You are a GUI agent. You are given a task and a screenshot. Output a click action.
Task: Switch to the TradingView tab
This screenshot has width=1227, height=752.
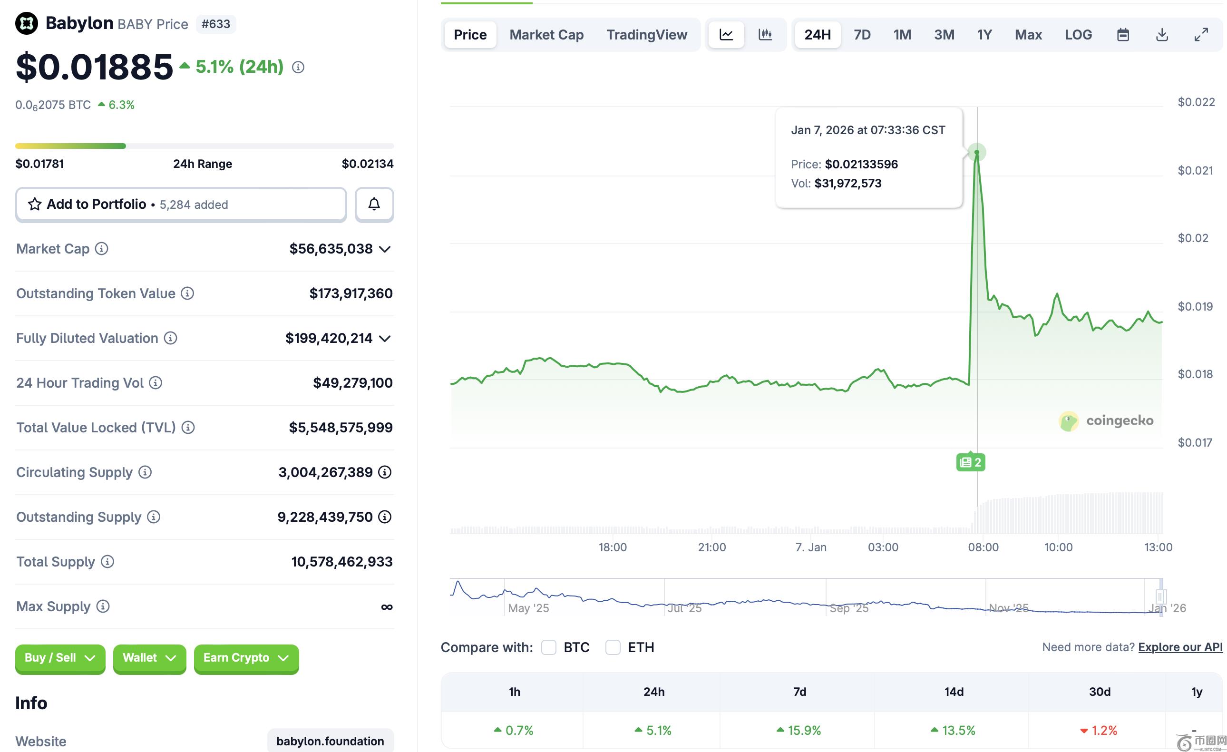646,35
